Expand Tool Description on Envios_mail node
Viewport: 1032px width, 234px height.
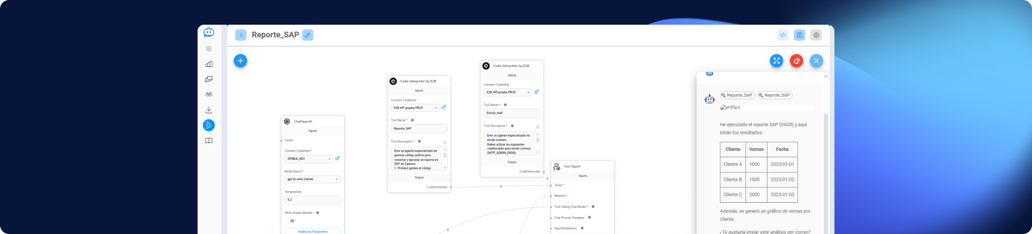tap(538, 126)
